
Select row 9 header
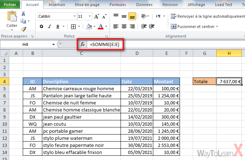click(5, 117)
